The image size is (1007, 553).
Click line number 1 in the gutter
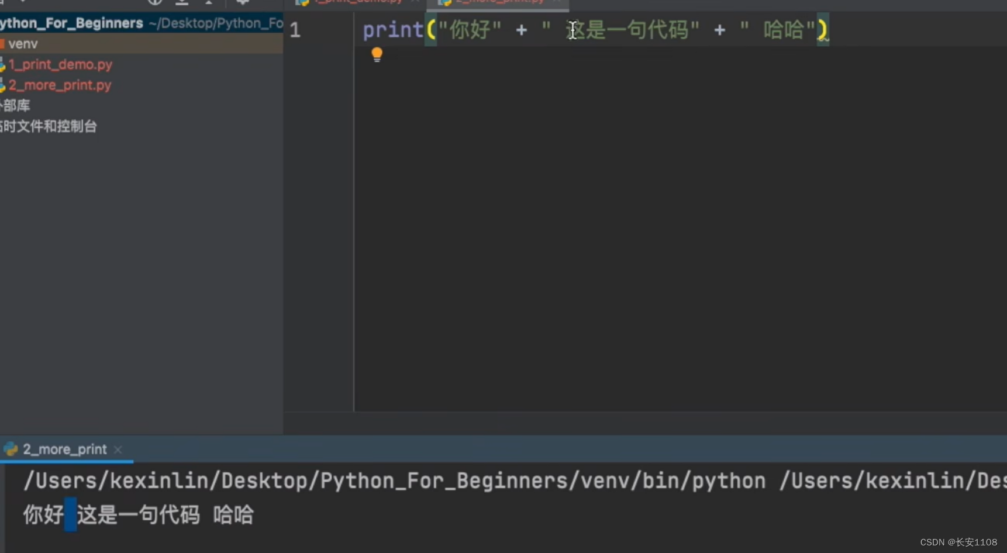[295, 30]
